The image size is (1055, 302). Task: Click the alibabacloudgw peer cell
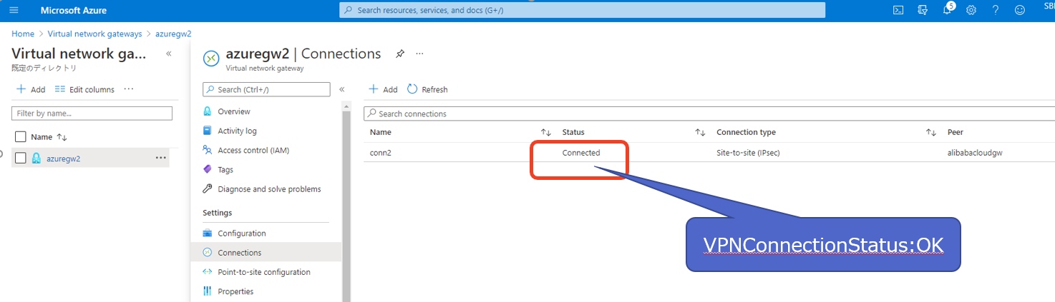coord(975,153)
